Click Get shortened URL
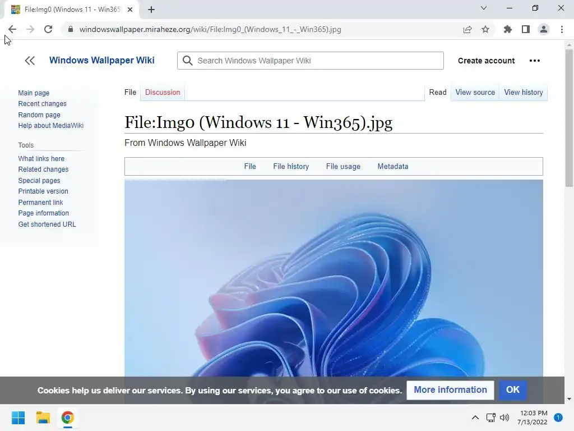This screenshot has height=431, width=574. (47, 224)
